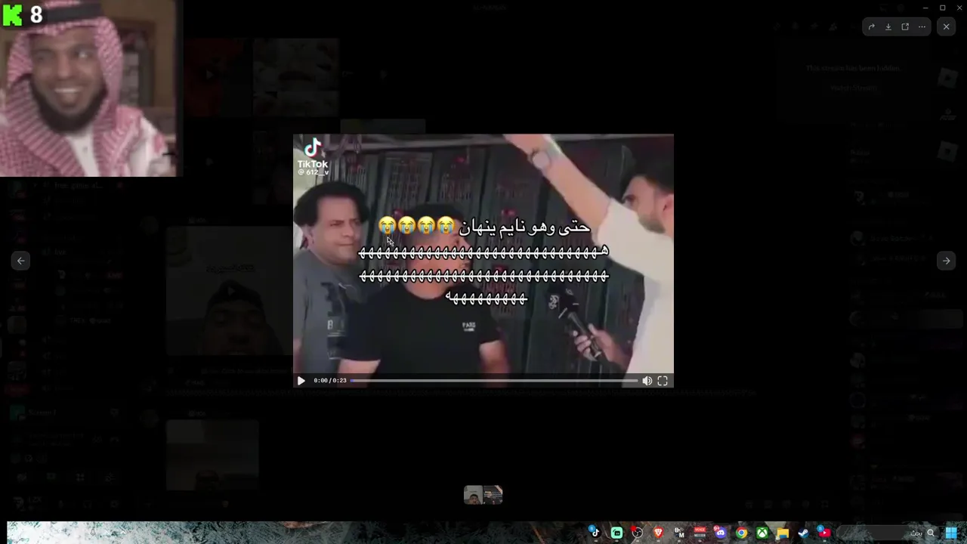Image resolution: width=967 pixels, height=544 pixels.
Task: Go to the next media with right arrow
Action: pos(946,261)
